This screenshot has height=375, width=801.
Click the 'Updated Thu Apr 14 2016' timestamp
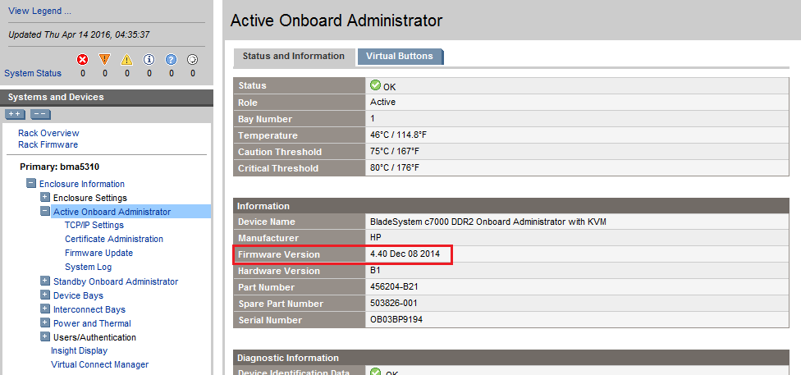point(79,34)
